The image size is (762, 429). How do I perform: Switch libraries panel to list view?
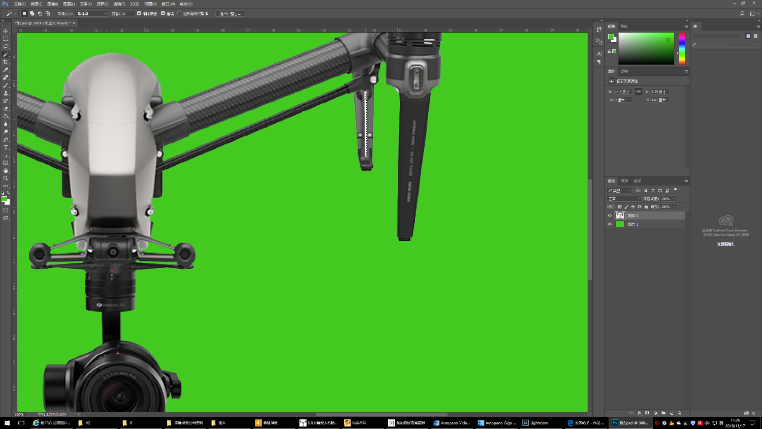coord(755,36)
